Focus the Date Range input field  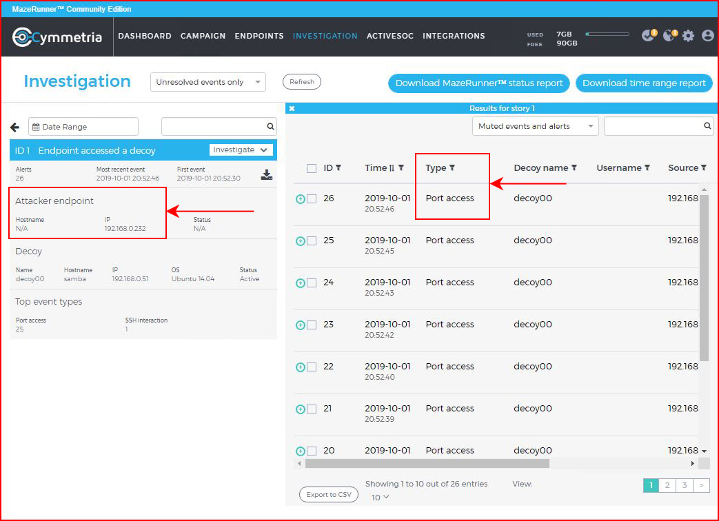[x=83, y=127]
